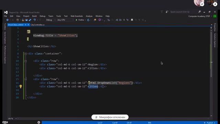220x124 pixels.
Task: Open the Debug configuration dropdown
Action: click(x=51, y=20)
